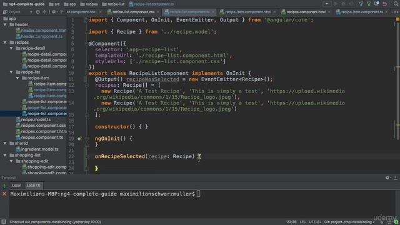Click the ngOnInit implements gutter icon
The width and height of the screenshot is (400, 225).
click(x=79, y=139)
